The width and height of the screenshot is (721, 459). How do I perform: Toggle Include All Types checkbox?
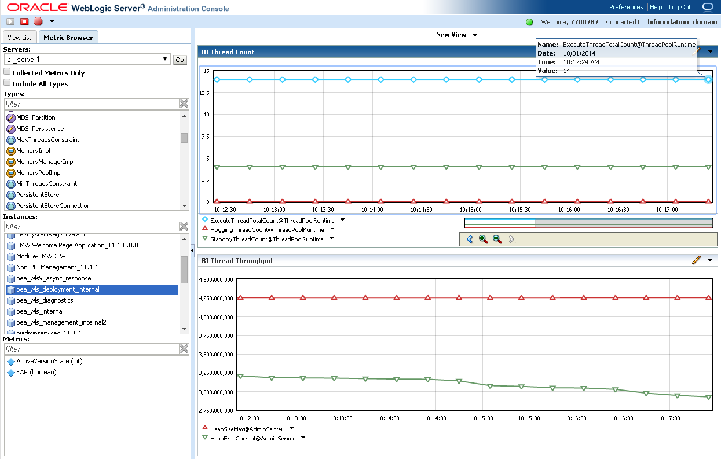(7, 83)
